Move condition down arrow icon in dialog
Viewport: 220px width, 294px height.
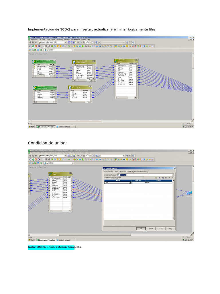[172, 178]
